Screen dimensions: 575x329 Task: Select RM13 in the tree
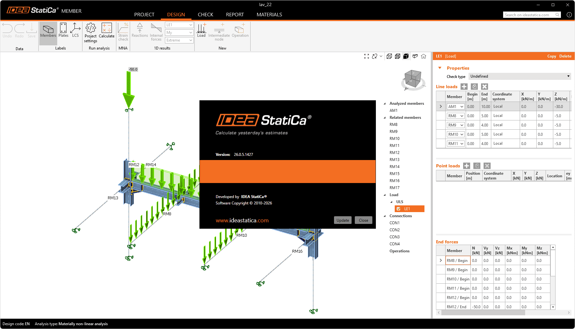(x=394, y=160)
